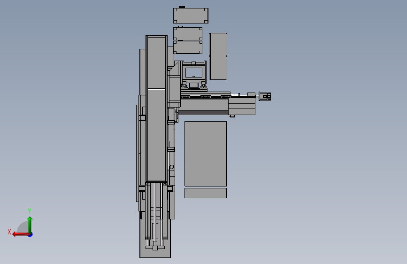Select the tall vertical column of the model
Screen dimensions: 407x264
click(x=156, y=109)
